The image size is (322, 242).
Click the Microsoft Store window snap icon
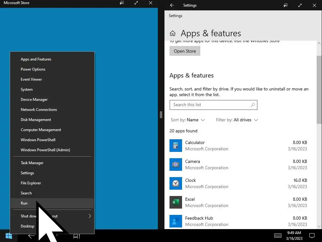tap(122, 3)
